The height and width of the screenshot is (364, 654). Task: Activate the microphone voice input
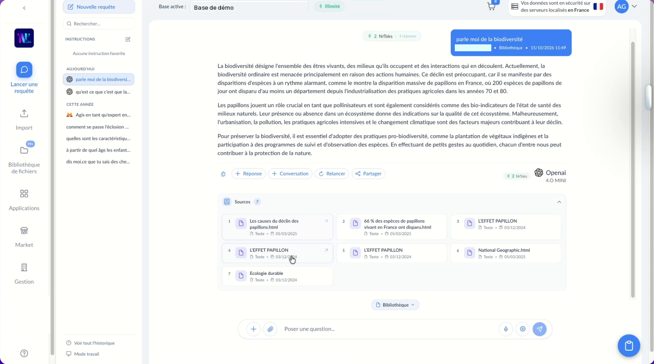[506, 329]
